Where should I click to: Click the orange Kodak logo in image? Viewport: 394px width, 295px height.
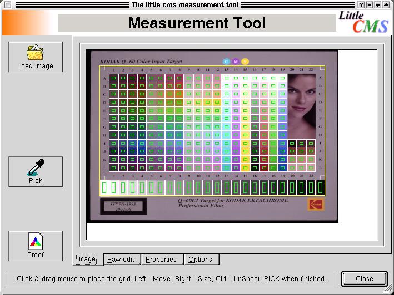pyautogui.click(x=315, y=205)
